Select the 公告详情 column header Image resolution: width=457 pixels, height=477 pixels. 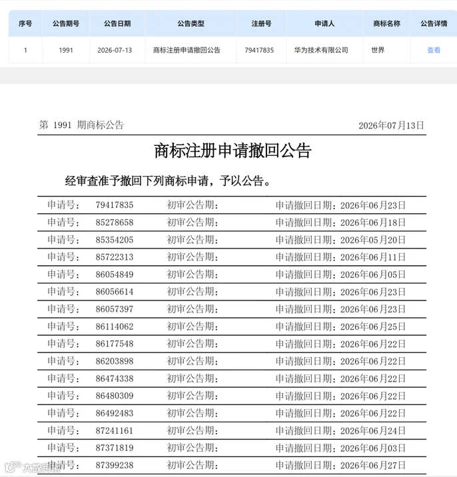click(434, 23)
